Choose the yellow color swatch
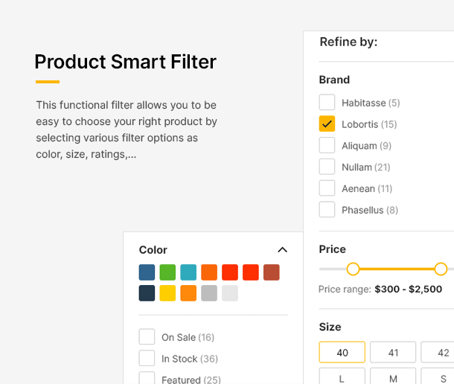 [x=167, y=293]
